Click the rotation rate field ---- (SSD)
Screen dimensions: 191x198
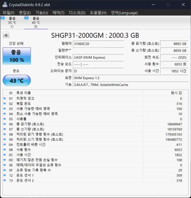pyautogui.click(x=174, y=58)
